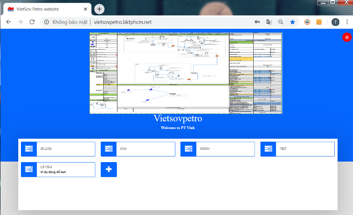The image size is (353, 215).
Task: Click the red power logout icon
Action: coord(347,37)
